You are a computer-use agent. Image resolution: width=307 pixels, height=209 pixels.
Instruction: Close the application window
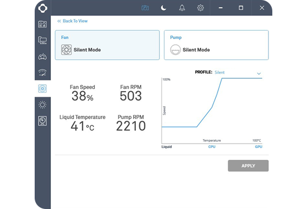tap(262, 8)
